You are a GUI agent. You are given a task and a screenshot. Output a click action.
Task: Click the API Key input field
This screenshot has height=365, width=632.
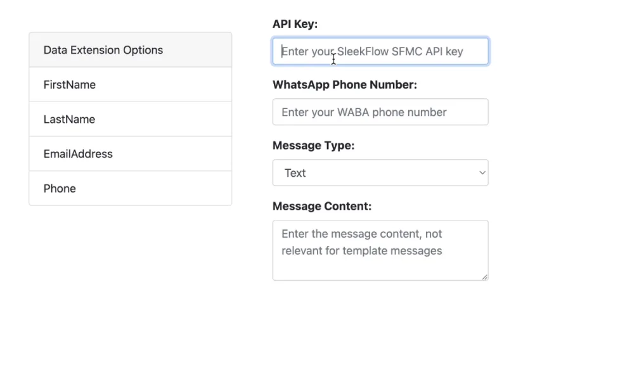point(380,51)
